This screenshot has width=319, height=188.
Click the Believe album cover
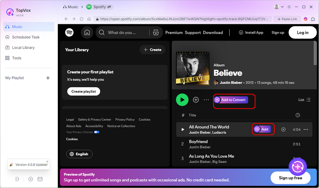tap(193, 68)
